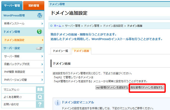Open 自動バックアップ状況 menu item

pos(23,64)
